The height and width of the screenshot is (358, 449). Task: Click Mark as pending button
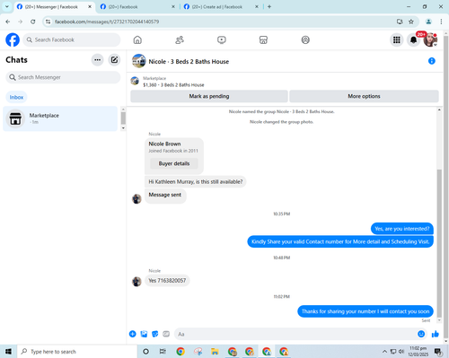coord(209,96)
